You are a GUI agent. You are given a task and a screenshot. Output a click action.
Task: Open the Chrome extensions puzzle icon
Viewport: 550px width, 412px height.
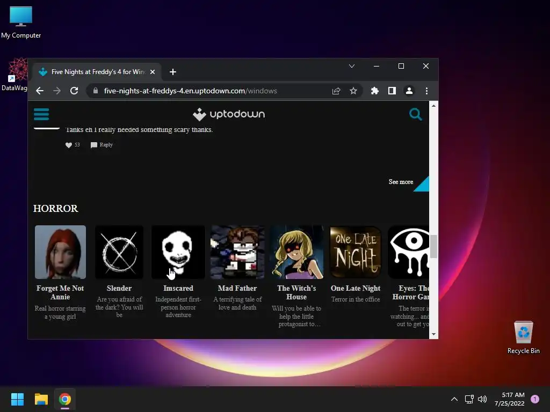374,91
